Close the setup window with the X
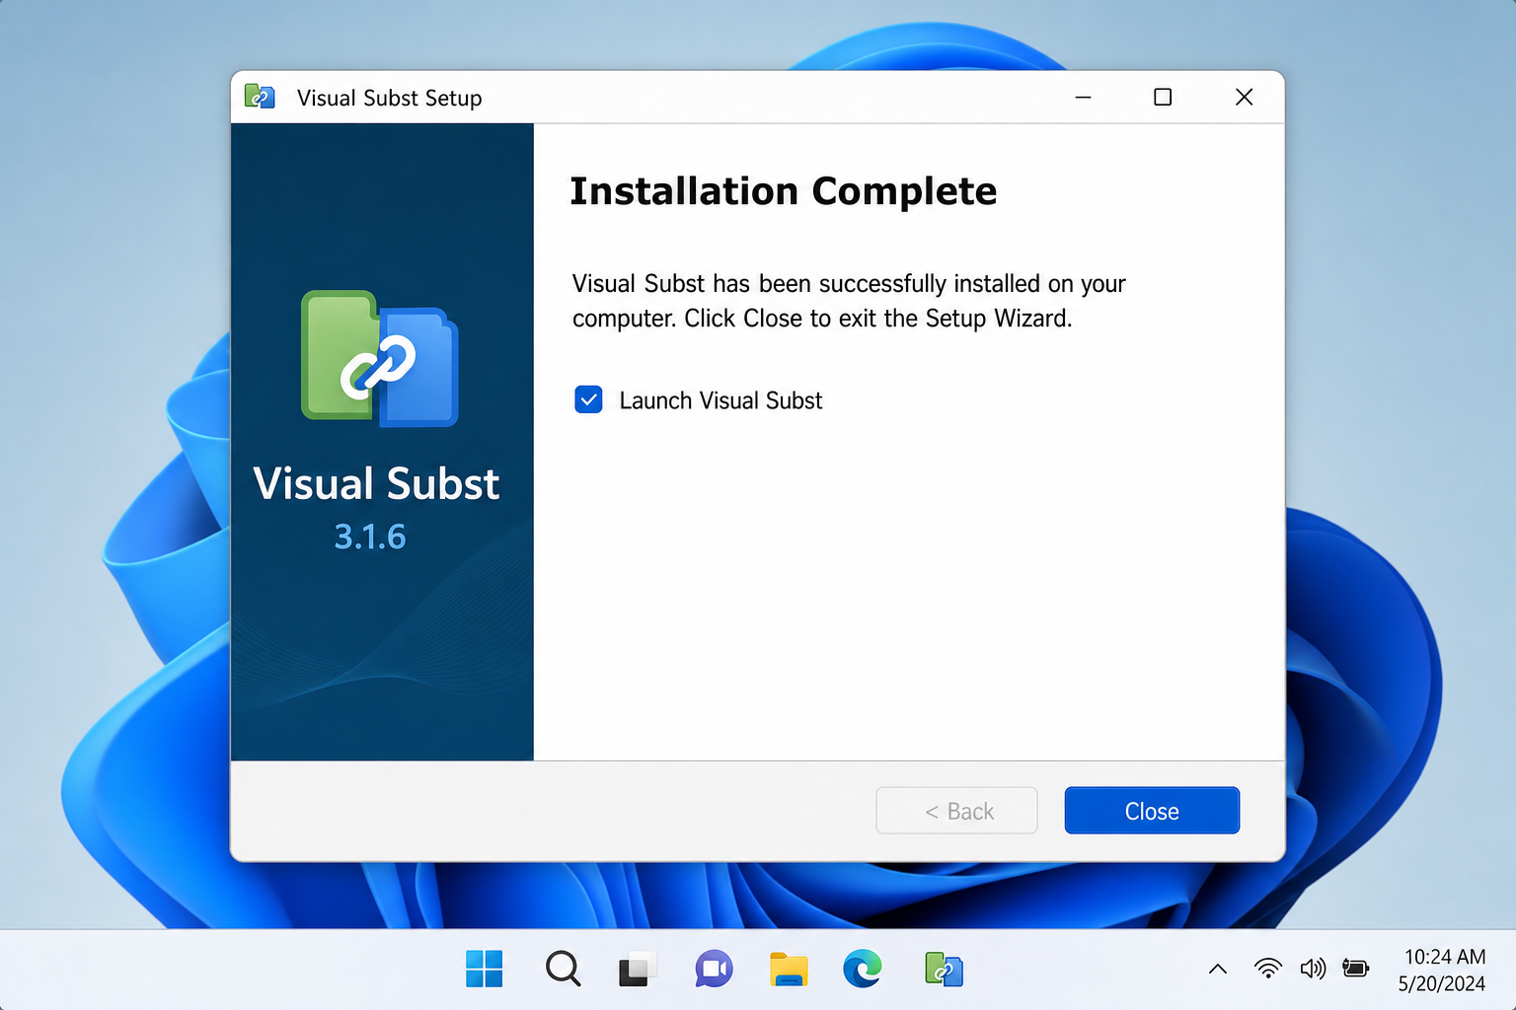 1244,97
